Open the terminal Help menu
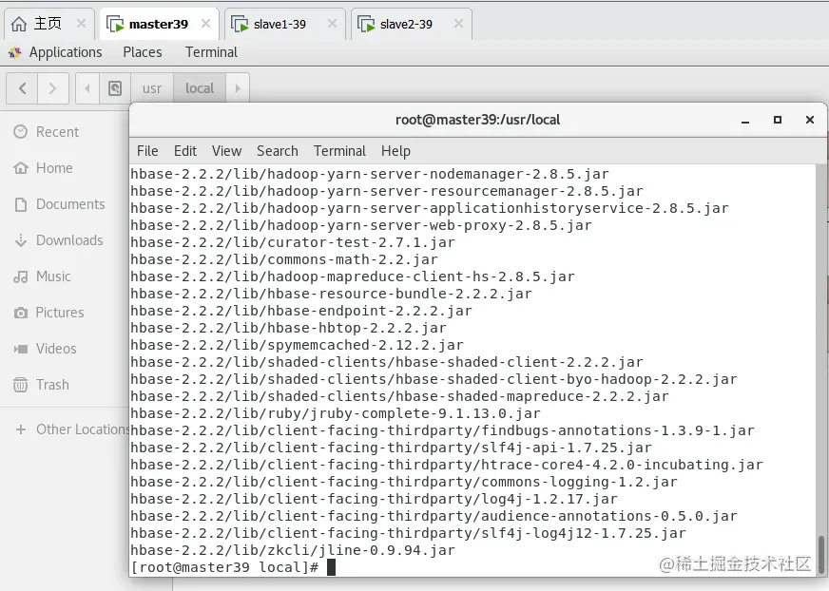This screenshot has height=591, width=829. pyautogui.click(x=396, y=151)
